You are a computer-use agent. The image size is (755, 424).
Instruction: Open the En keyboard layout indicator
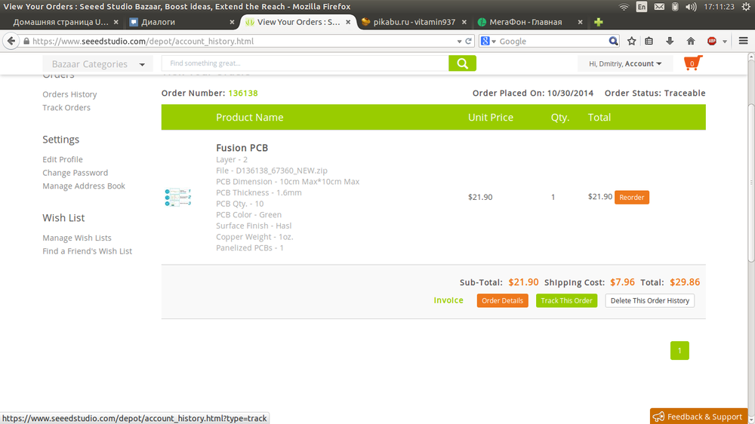point(641,7)
